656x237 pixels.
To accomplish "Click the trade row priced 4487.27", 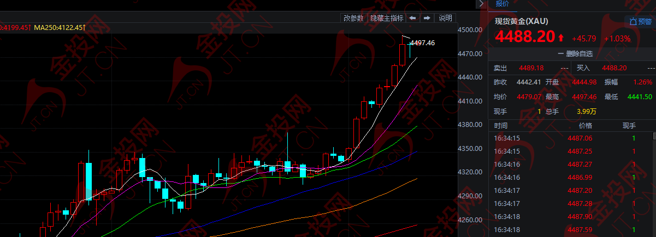I will coord(570,165).
